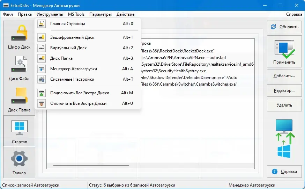
Task: Click the Виртуальный Диск menu icon
Action: pos(42,48)
